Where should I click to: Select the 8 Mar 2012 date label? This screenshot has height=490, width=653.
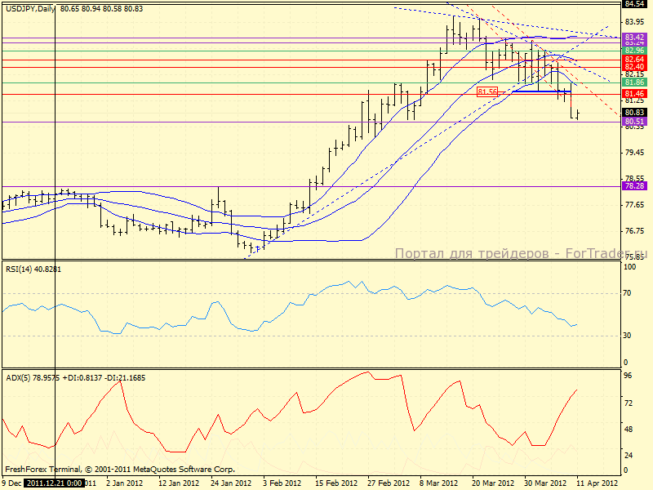click(439, 483)
